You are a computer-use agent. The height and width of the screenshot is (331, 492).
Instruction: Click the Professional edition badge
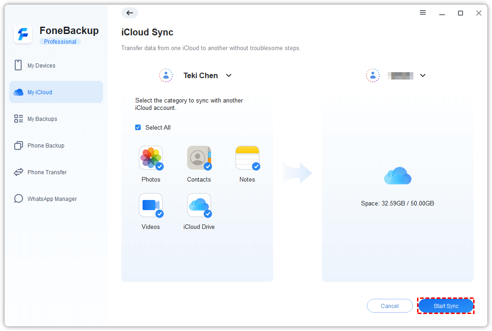pos(60,41)
